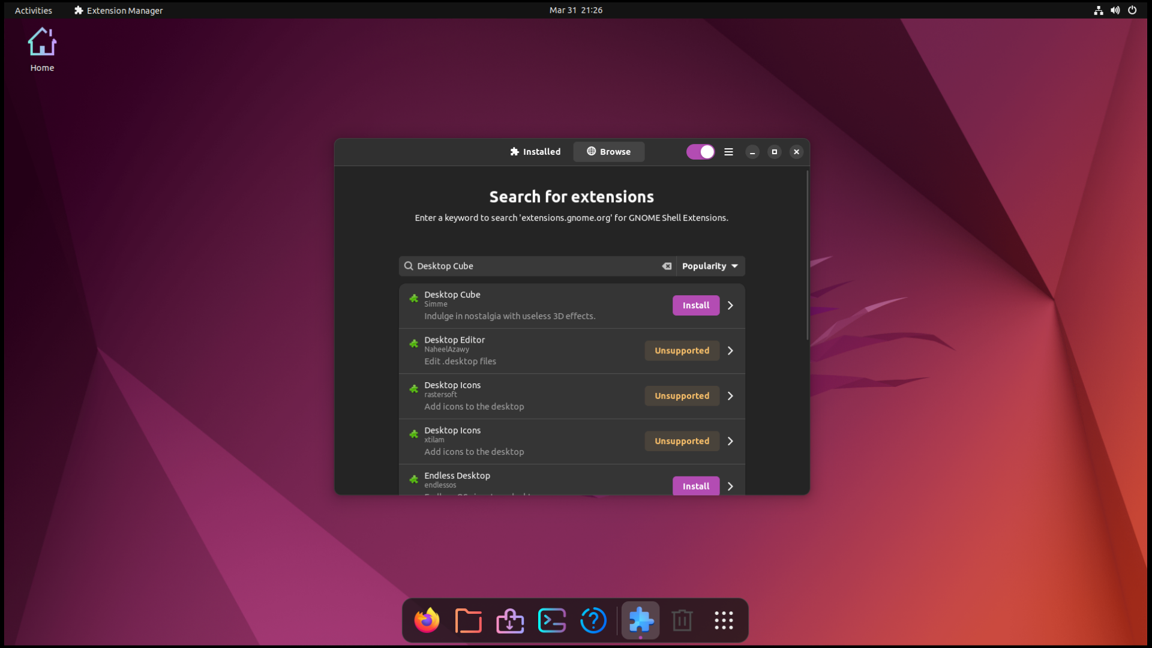Minimize the Extension Manager window

tap(752, 152)
